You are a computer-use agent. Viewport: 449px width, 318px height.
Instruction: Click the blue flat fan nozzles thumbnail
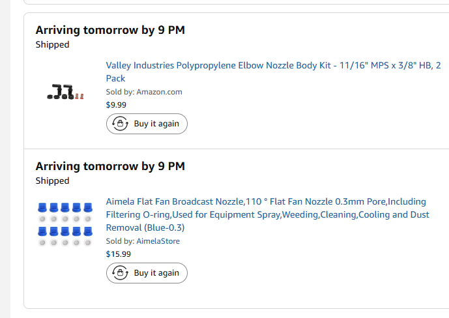coord(65,224)
